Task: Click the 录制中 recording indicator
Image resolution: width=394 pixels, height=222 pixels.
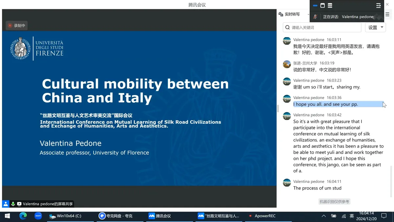Action: pos(16,25)
